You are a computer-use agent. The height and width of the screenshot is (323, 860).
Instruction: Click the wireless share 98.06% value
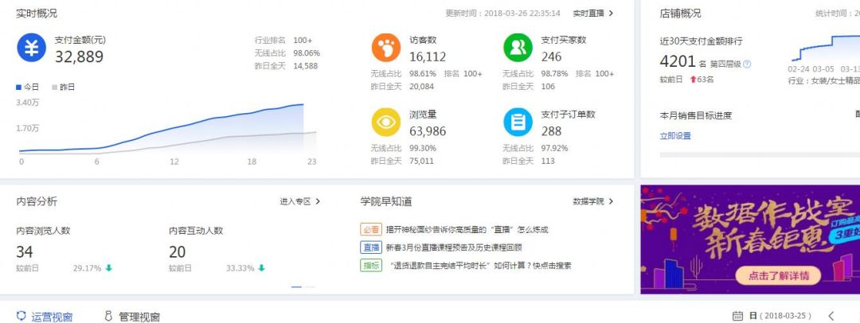[307, 53]
